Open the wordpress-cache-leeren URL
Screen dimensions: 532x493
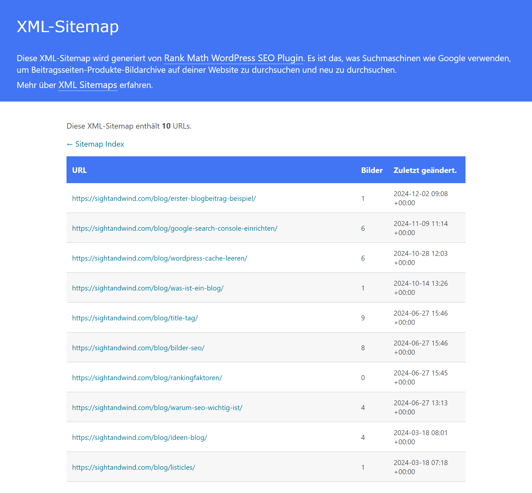coord(160,258)
